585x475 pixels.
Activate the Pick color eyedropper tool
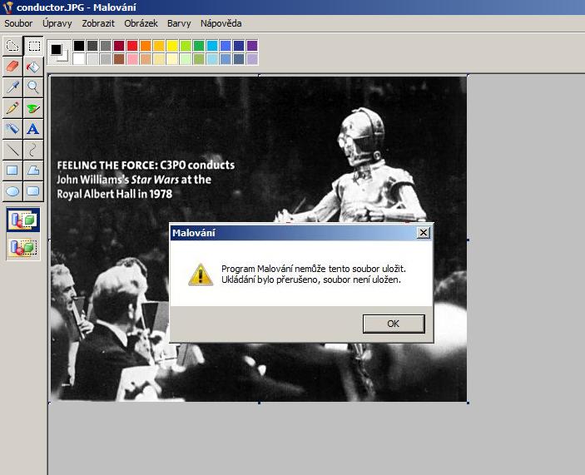(12, 87)
